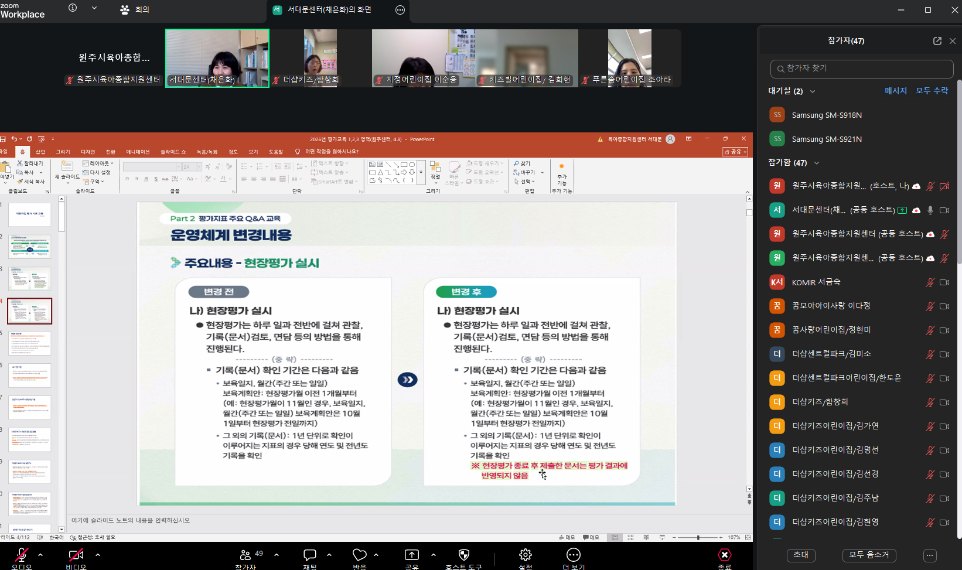This screenshot has width=962, height=570.
Task: Pop out the participants panel
Action: pos(937,41)
